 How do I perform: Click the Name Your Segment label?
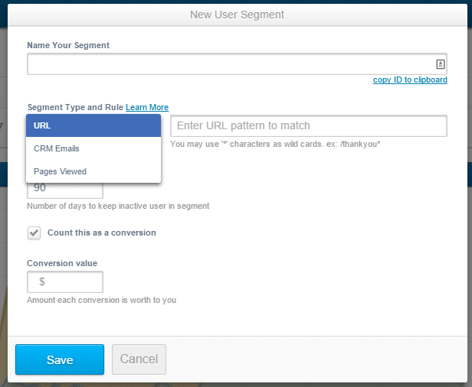(68, 45)
